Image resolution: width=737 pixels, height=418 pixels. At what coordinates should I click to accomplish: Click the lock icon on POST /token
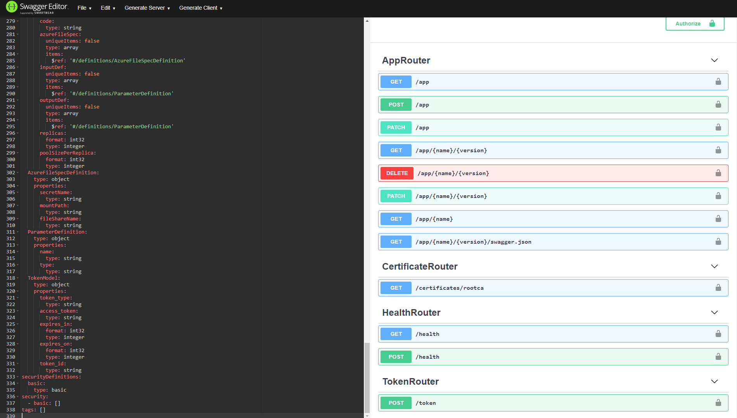click(718, 403)
